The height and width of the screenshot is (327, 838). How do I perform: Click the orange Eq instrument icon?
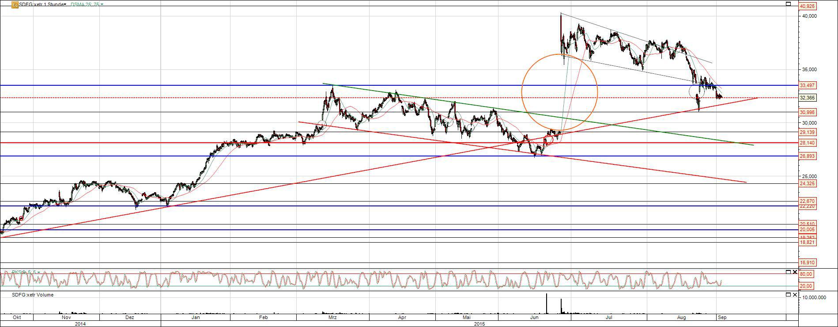tap(15, 5)
